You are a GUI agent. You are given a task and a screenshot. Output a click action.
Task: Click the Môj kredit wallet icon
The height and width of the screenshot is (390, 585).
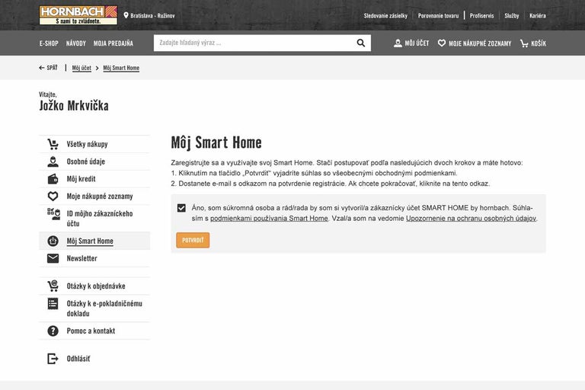point(53,179)
